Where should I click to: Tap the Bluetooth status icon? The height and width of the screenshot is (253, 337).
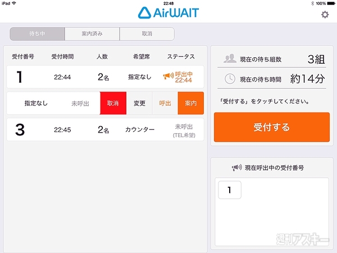pos(313,3)
